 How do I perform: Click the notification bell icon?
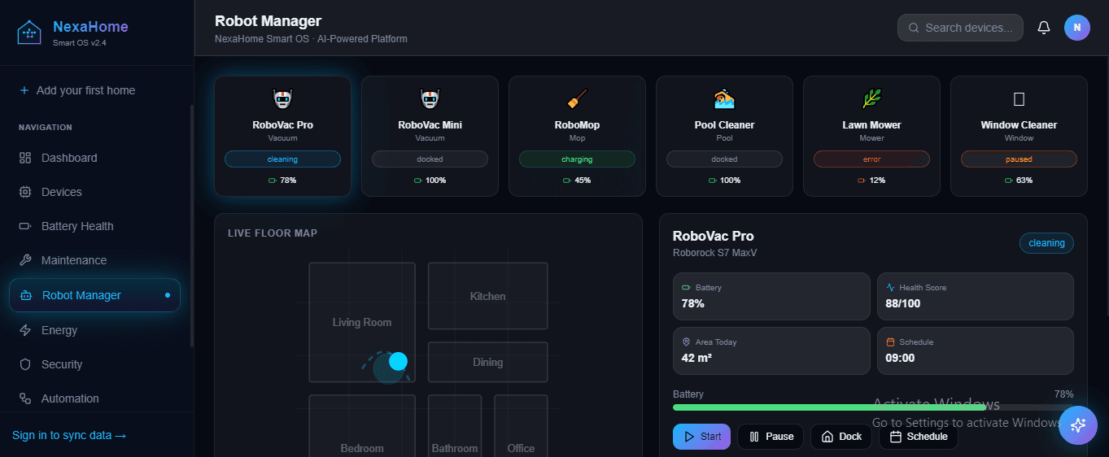coord(1044,28)
